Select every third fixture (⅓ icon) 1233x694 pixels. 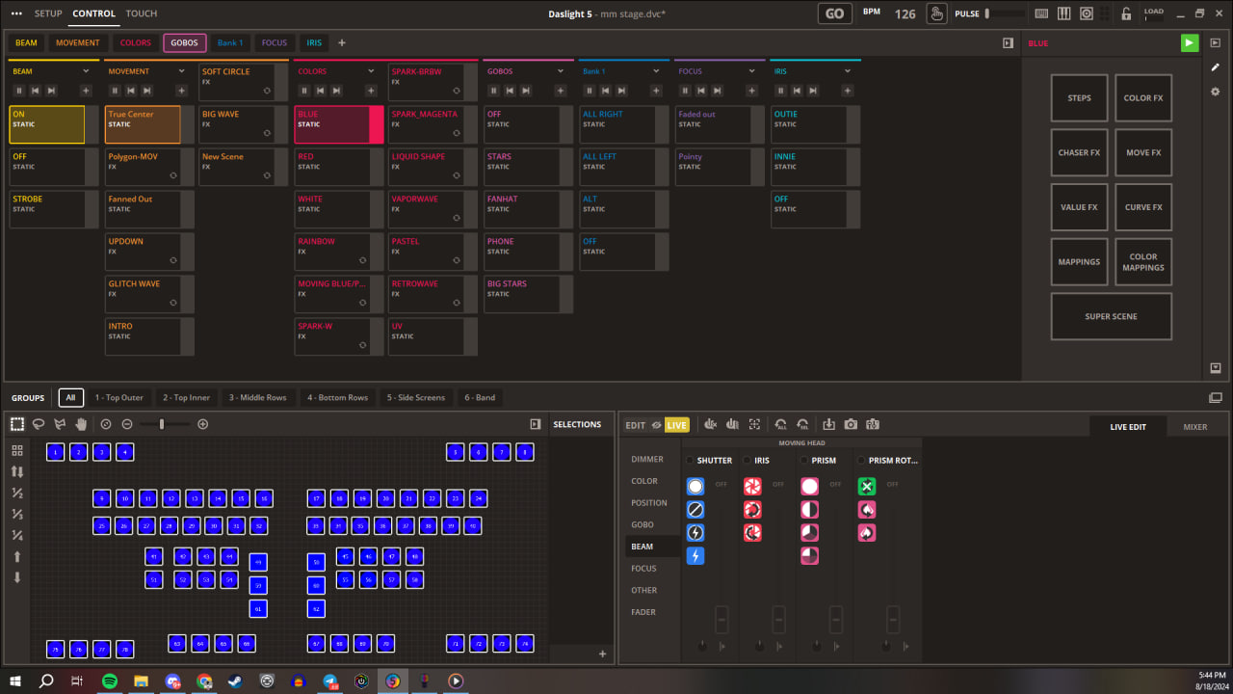[x=17, y=514]
